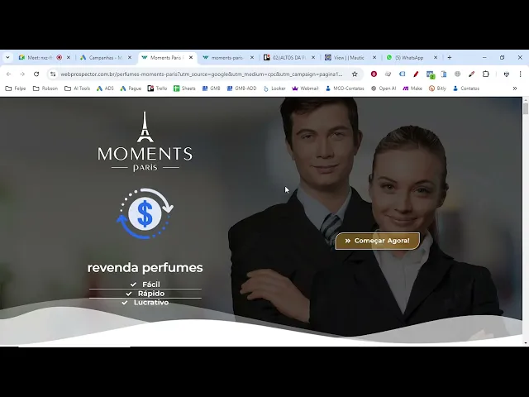529x397 pixels.
Task: Open the blue panel extension icon
Action: click(444, 74)
